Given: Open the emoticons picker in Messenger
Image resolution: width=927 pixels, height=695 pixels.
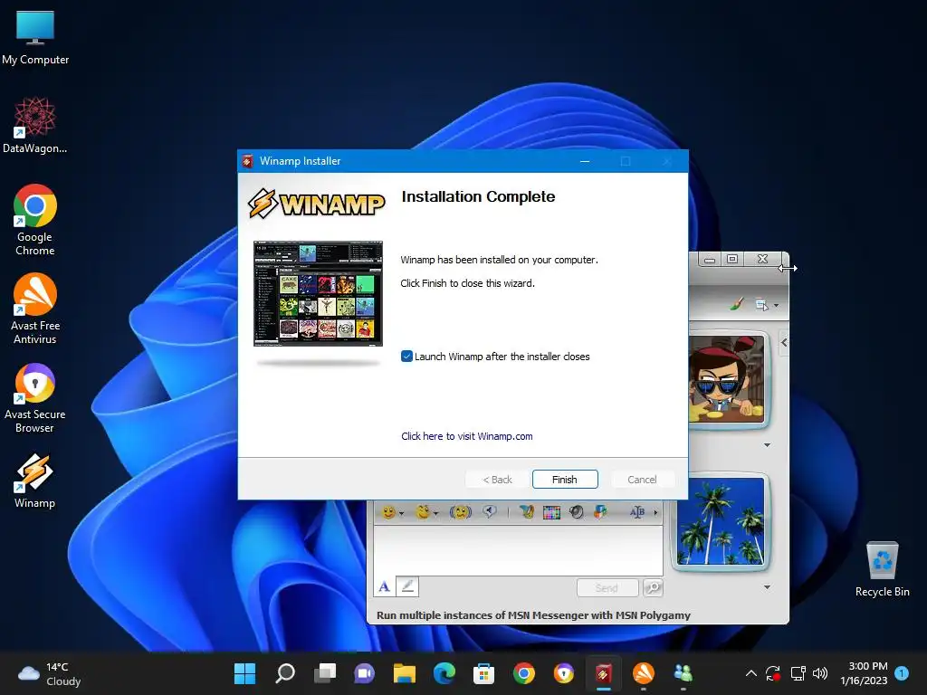Looking at the screenshot, I should 387,512.
